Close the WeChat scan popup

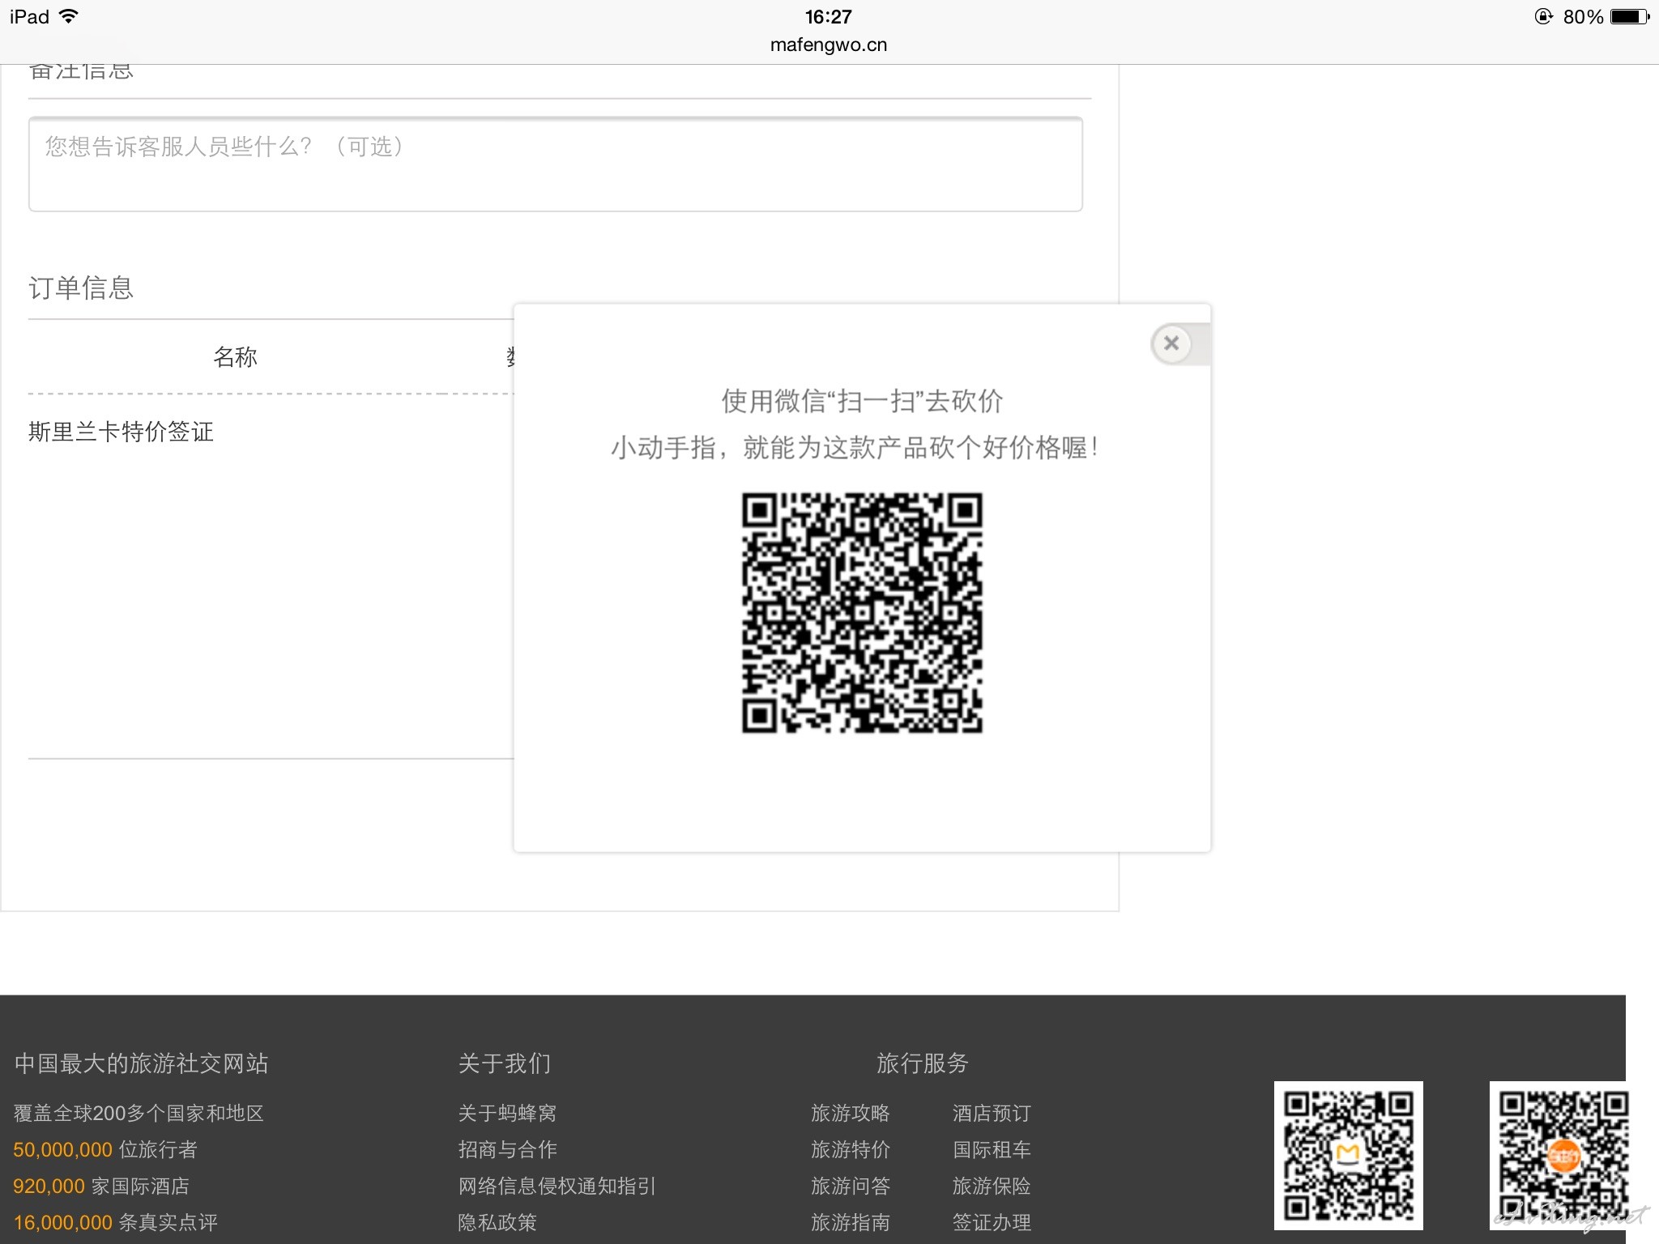[x=1171, y=343]
